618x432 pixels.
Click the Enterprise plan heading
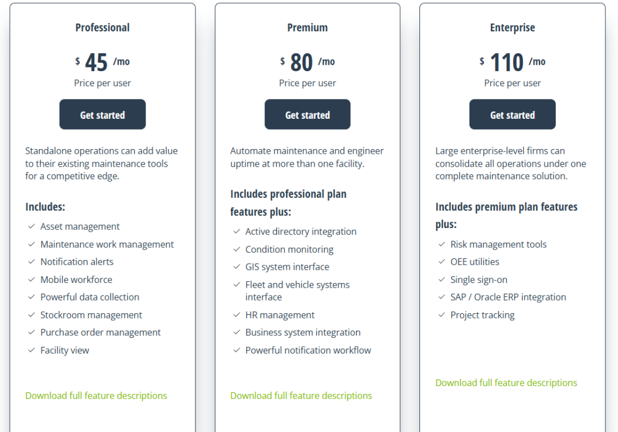(512, 28)
